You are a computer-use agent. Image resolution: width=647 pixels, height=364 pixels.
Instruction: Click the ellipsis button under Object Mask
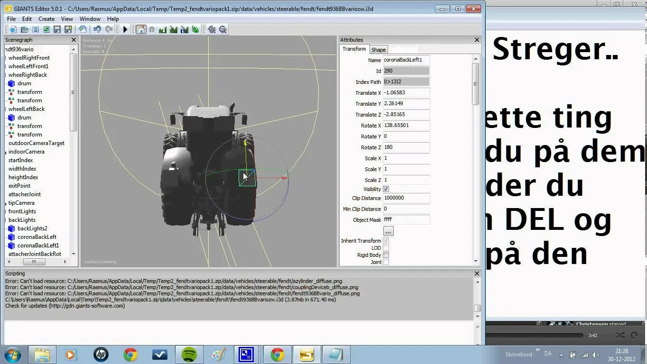pos(388,231)
